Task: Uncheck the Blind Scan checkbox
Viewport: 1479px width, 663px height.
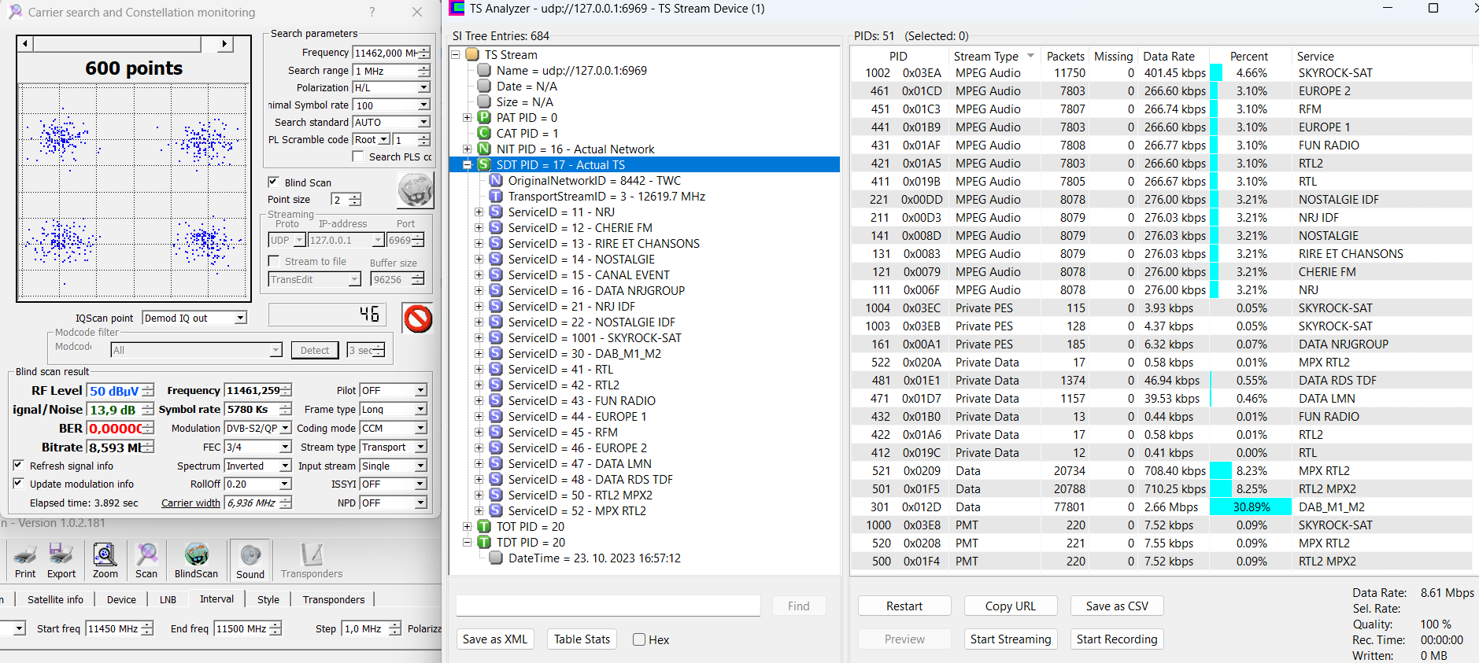Action: (273, 182)
